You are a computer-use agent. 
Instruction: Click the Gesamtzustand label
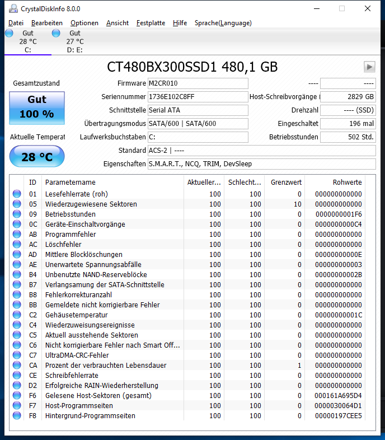click(36, 83)
